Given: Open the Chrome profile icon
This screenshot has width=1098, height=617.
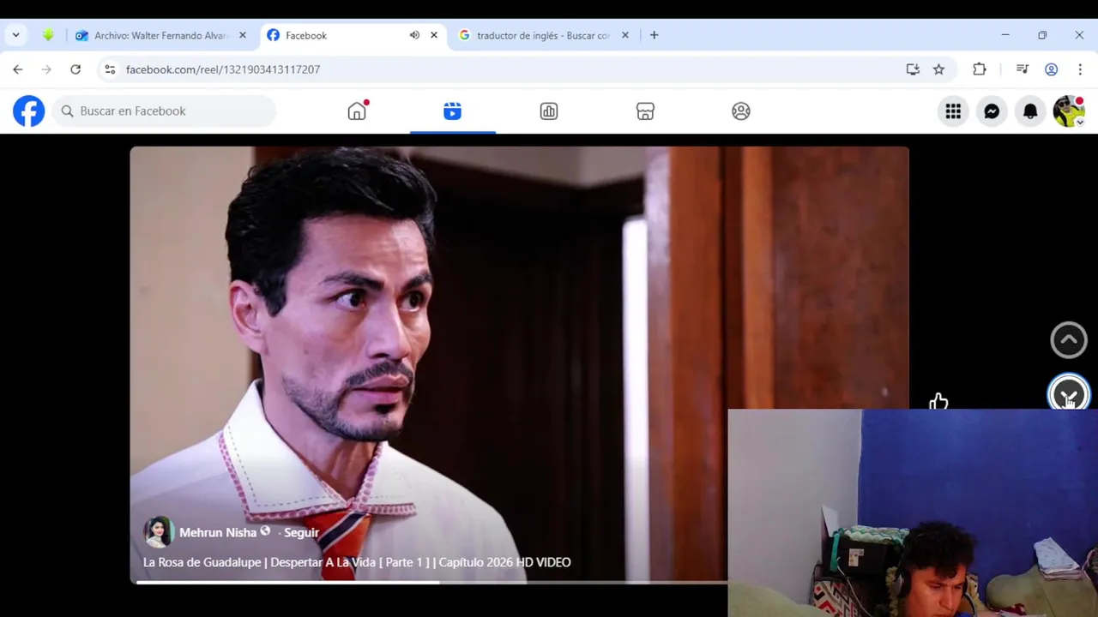Looking at the screenshot, I should click(1052, 69).
